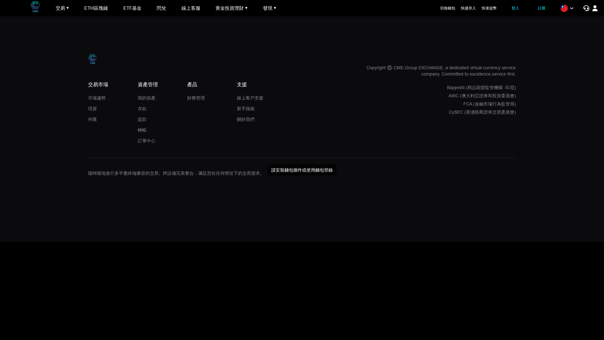Click the 產品 footer heading

tap(192, 85)
